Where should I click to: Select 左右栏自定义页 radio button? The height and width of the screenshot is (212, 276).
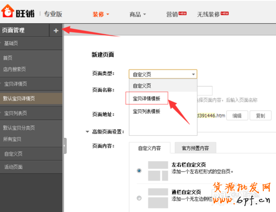(x=139, y=171)
